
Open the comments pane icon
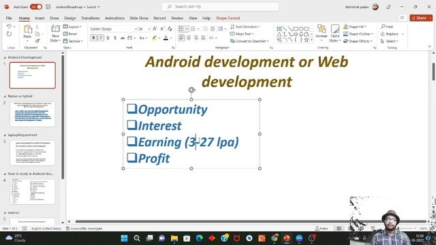tap(402, 18)
